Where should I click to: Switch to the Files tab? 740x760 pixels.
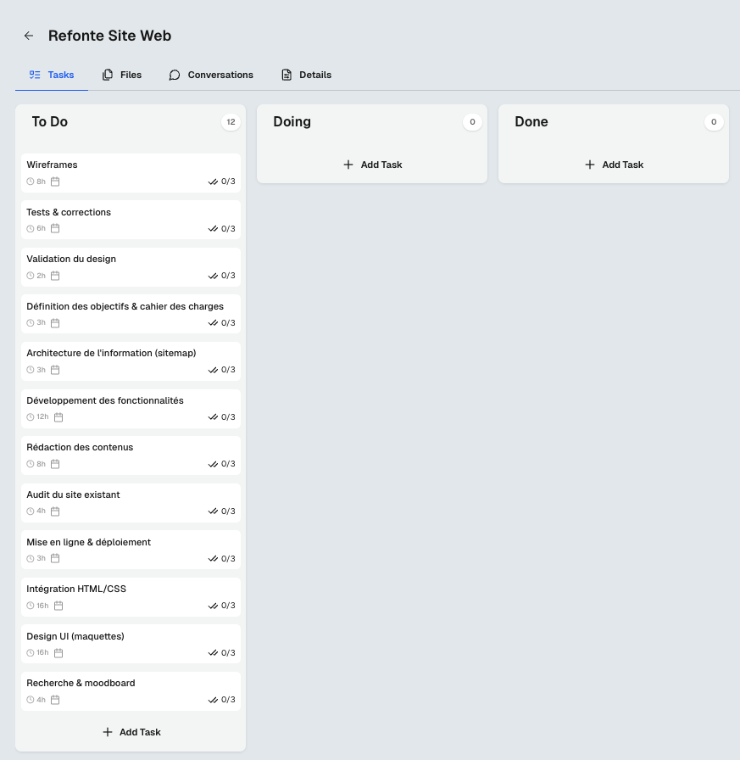(122, 75)
